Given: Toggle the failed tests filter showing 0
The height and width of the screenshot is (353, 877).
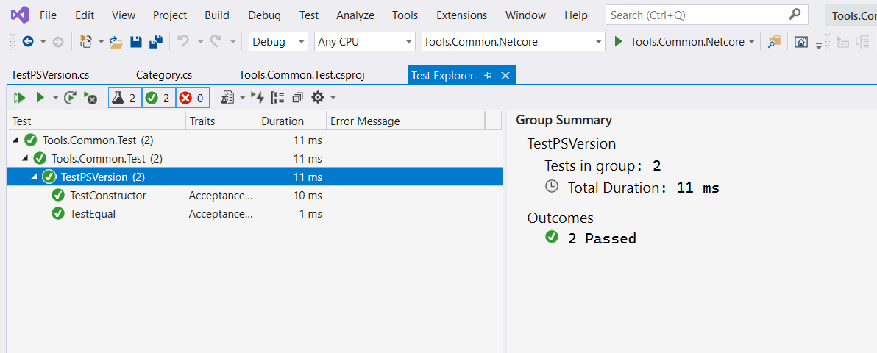Looking at the screenshot, I should click(x=193, y=98).
